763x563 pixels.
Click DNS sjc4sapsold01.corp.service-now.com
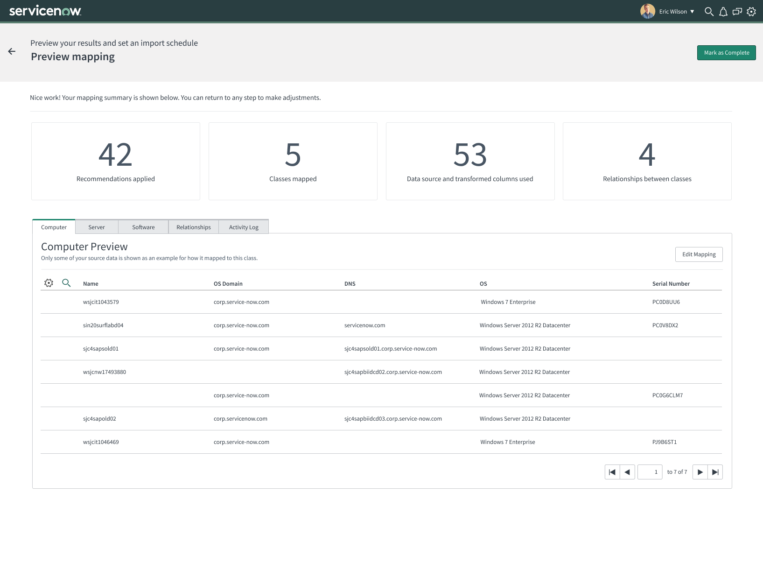(x=391, y=349)
